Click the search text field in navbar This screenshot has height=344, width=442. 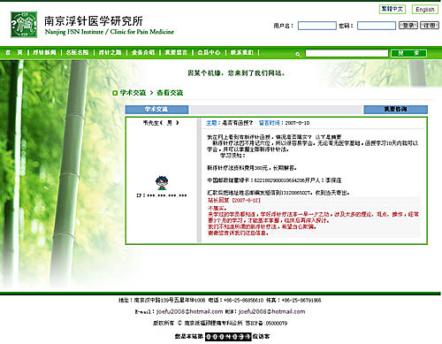pyautogui.click(x=347, y=53)
